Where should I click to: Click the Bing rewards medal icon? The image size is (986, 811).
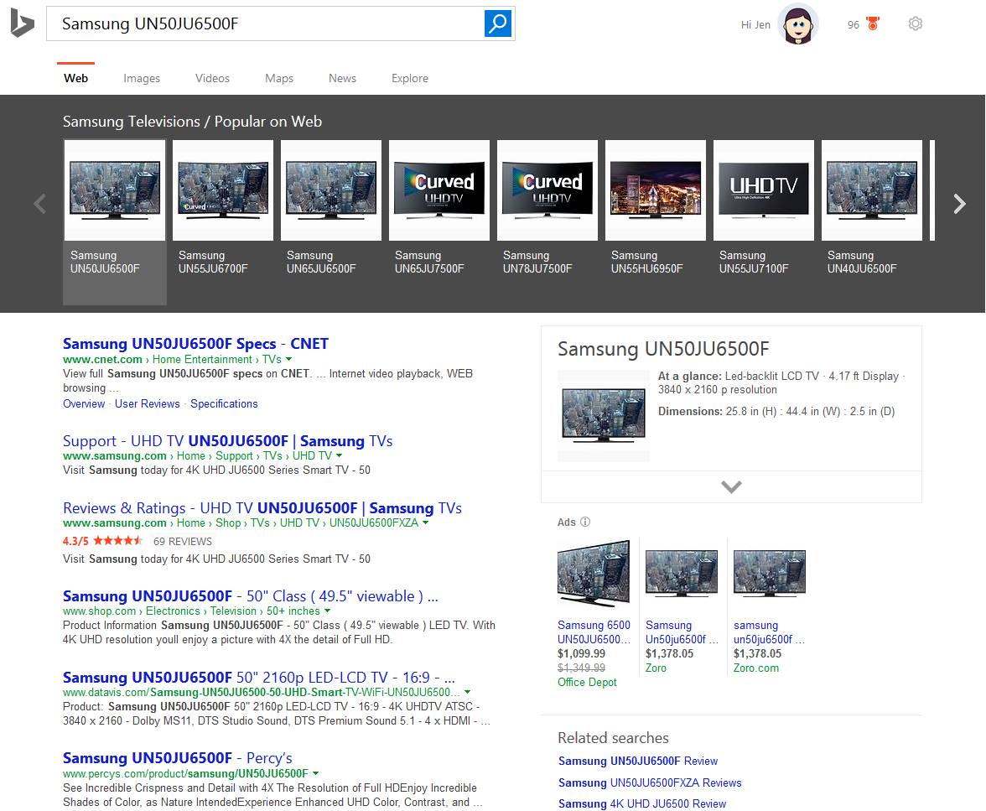coord(873,24)
